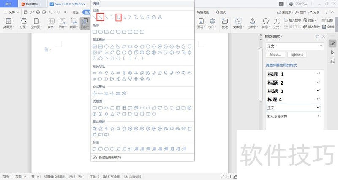
Task: Open the Page Break (分页) dropdown
Action: tap(24, 23)
